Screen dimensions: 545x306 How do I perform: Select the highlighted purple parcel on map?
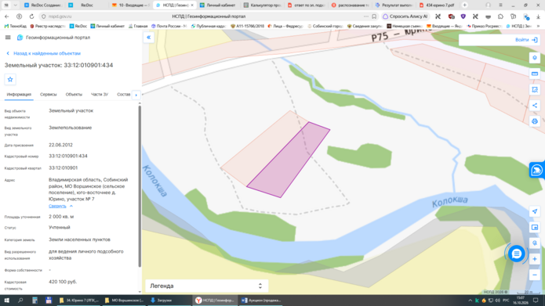(x=289, y=160)
